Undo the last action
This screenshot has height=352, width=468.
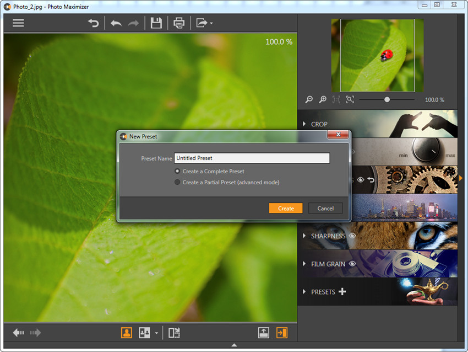pos(116,23)
